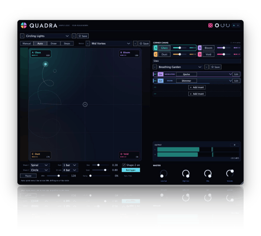261x236 pixels.
Task: Uncheck the Shape 2 on checkbox
Action: point(124,165)
